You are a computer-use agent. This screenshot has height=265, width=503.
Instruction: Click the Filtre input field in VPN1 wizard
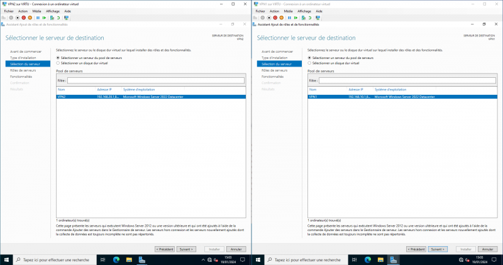tap(407, 81)
